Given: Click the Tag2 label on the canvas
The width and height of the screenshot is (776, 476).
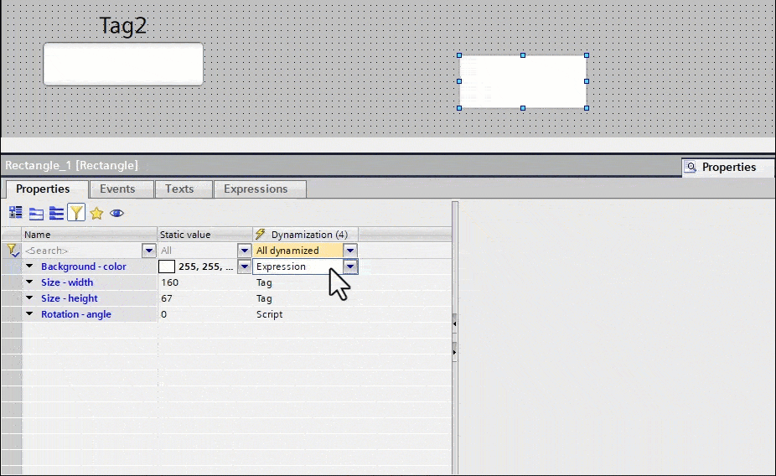Looking at the screenshot, I should (123, 26).
